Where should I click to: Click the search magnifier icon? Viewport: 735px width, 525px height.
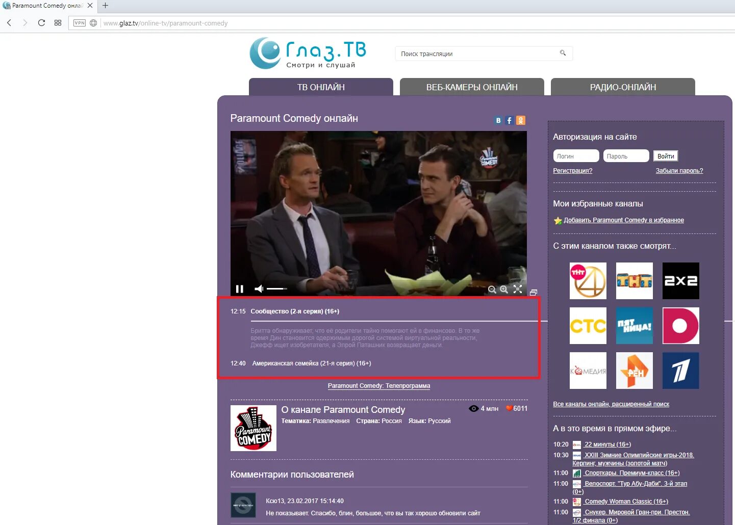563,53
